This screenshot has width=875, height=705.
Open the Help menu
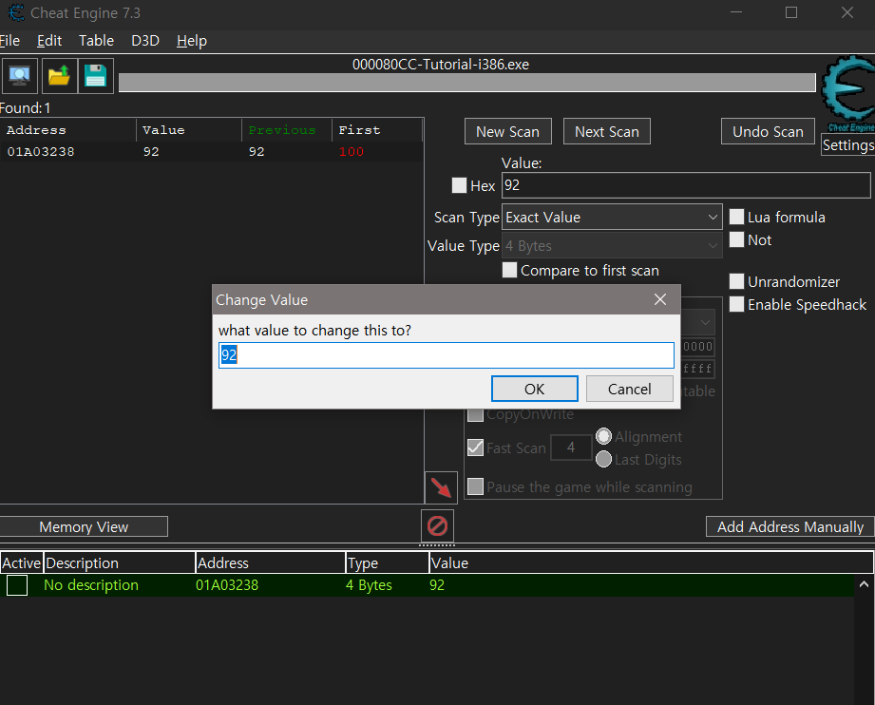pos(191,41)
